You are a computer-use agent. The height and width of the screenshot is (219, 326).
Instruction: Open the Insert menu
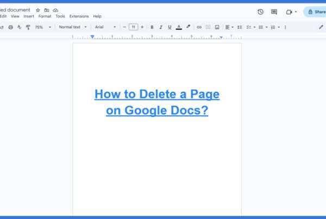coord(29,16)
